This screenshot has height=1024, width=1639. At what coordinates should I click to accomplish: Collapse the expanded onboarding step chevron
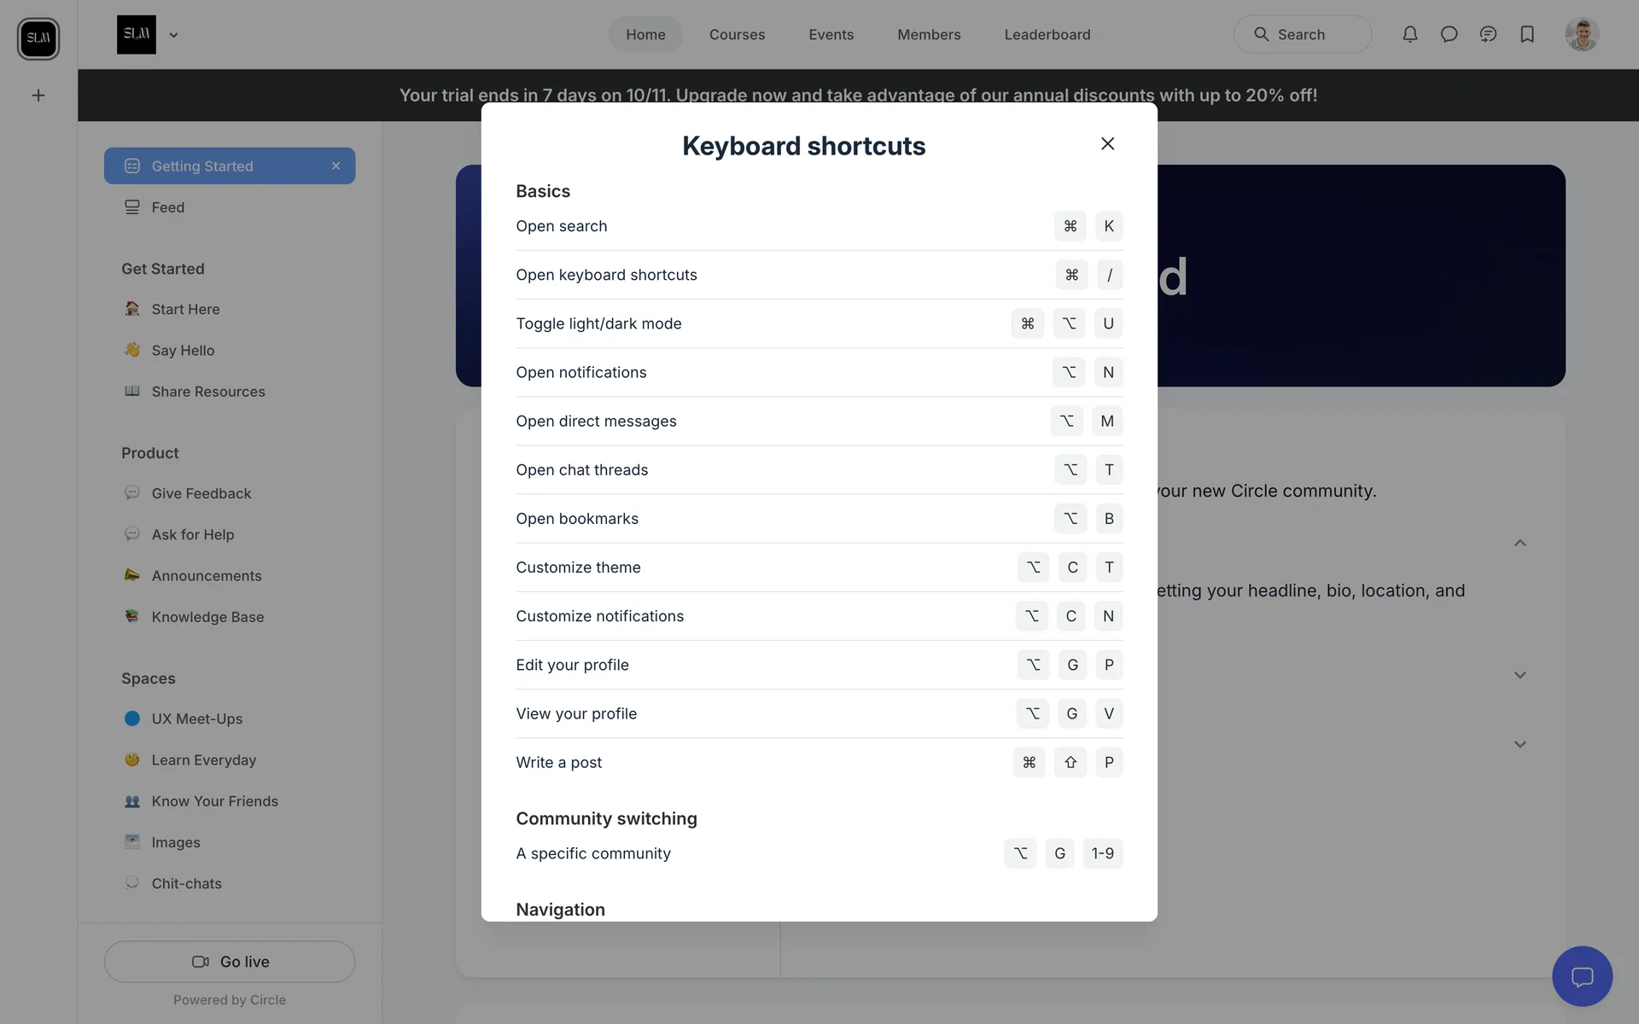tap(1519, 543)
